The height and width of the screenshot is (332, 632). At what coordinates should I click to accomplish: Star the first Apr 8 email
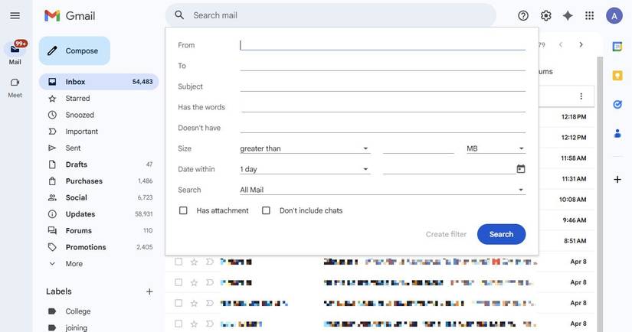(x=194, y=262)
